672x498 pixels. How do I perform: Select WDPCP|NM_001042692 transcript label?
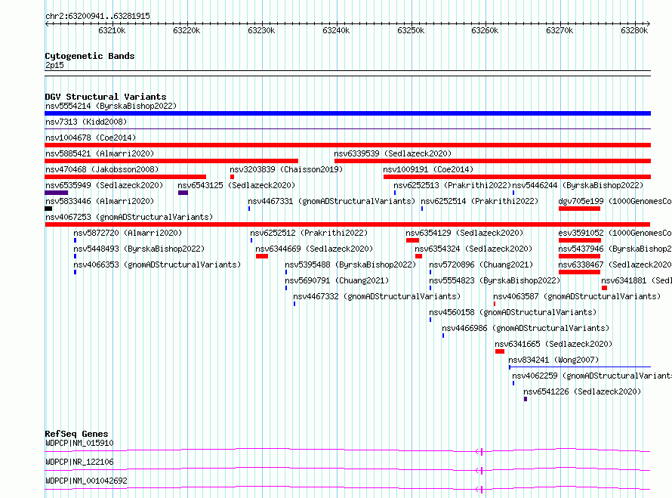click(x=86, y=481)
